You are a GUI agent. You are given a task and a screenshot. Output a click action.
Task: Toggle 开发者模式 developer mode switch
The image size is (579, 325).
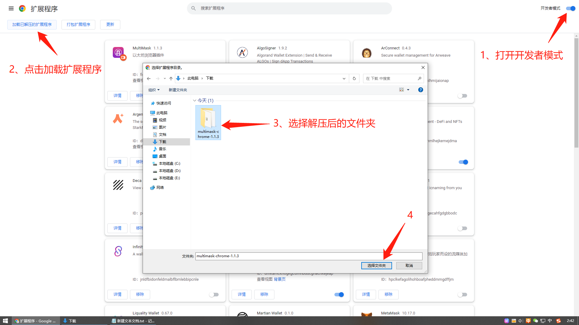click(x=571, y=8)
